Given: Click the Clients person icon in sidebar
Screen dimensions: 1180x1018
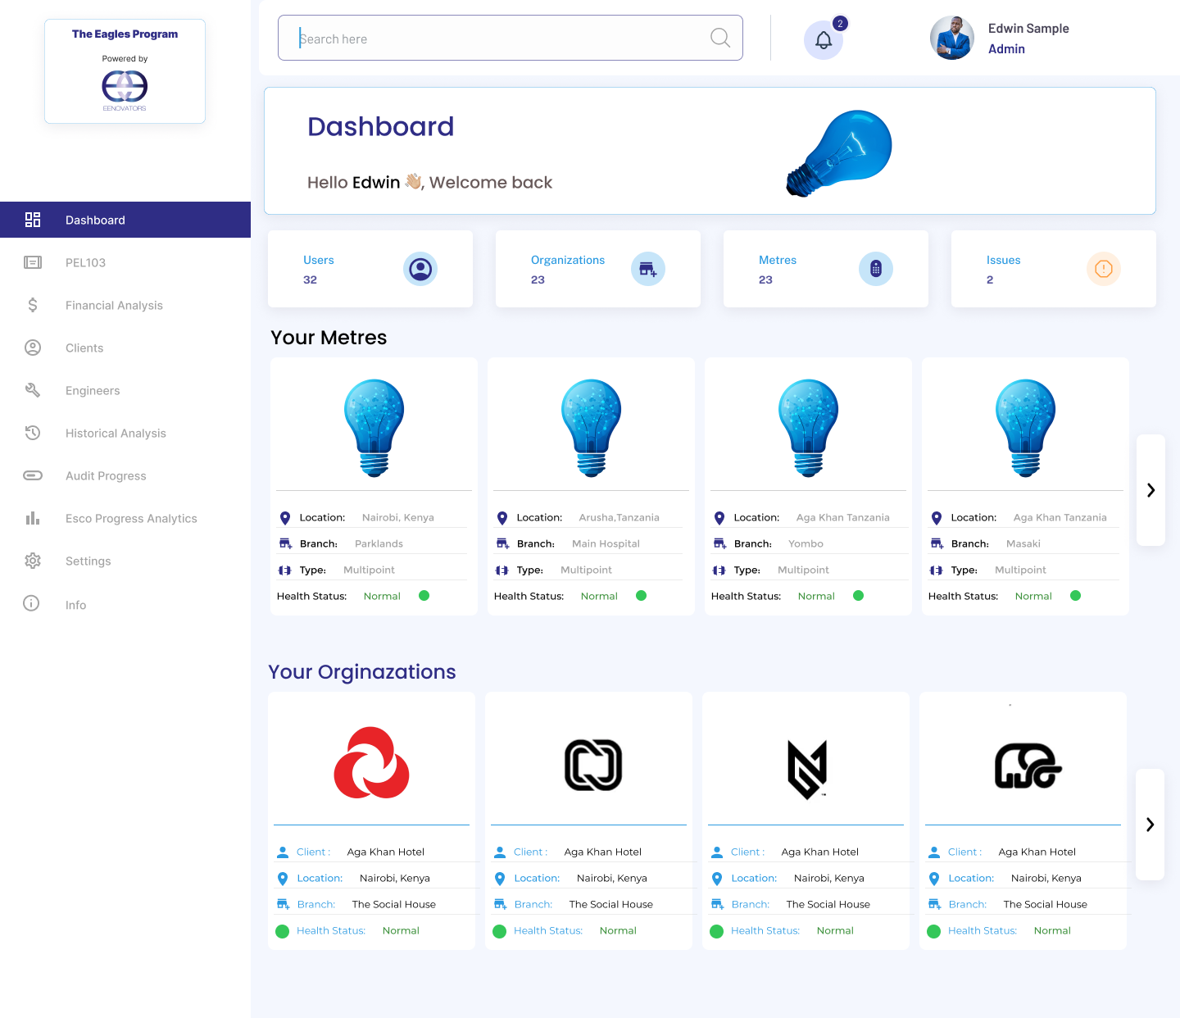Looking at the screenshot, I should 33,348.
